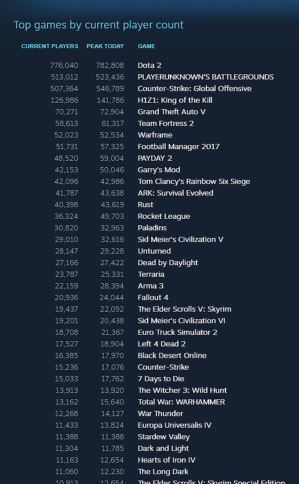This screenshot has width=299, height=484.
Task: Click Tom Clancy's Rainbow Six Siege
Action: pos(194,182)
